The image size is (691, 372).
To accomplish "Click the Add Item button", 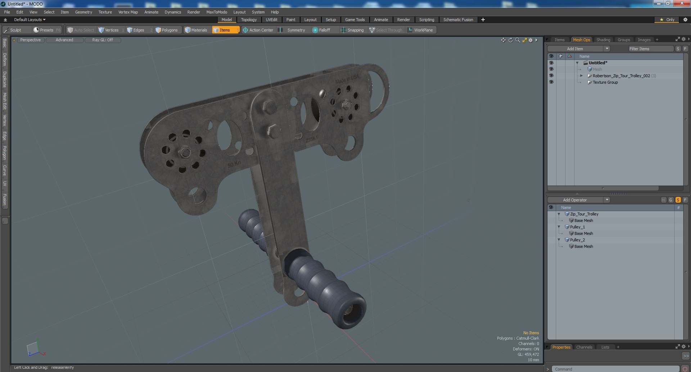I will [x=575, y=49].
